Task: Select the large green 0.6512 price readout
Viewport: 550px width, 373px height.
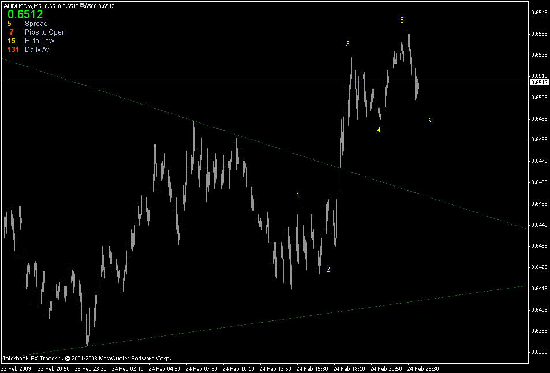Action: (x=25, y=14)
